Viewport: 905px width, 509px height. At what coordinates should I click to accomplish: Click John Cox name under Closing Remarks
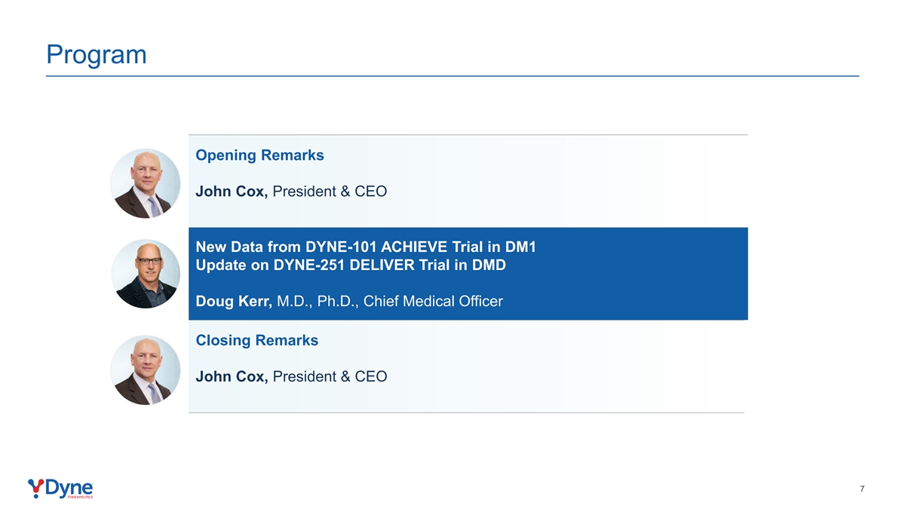point(232,376)
